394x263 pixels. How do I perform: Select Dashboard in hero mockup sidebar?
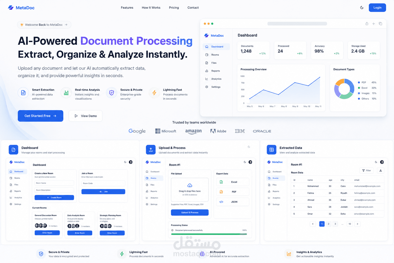pyautogui.click(x=216, y=47)
